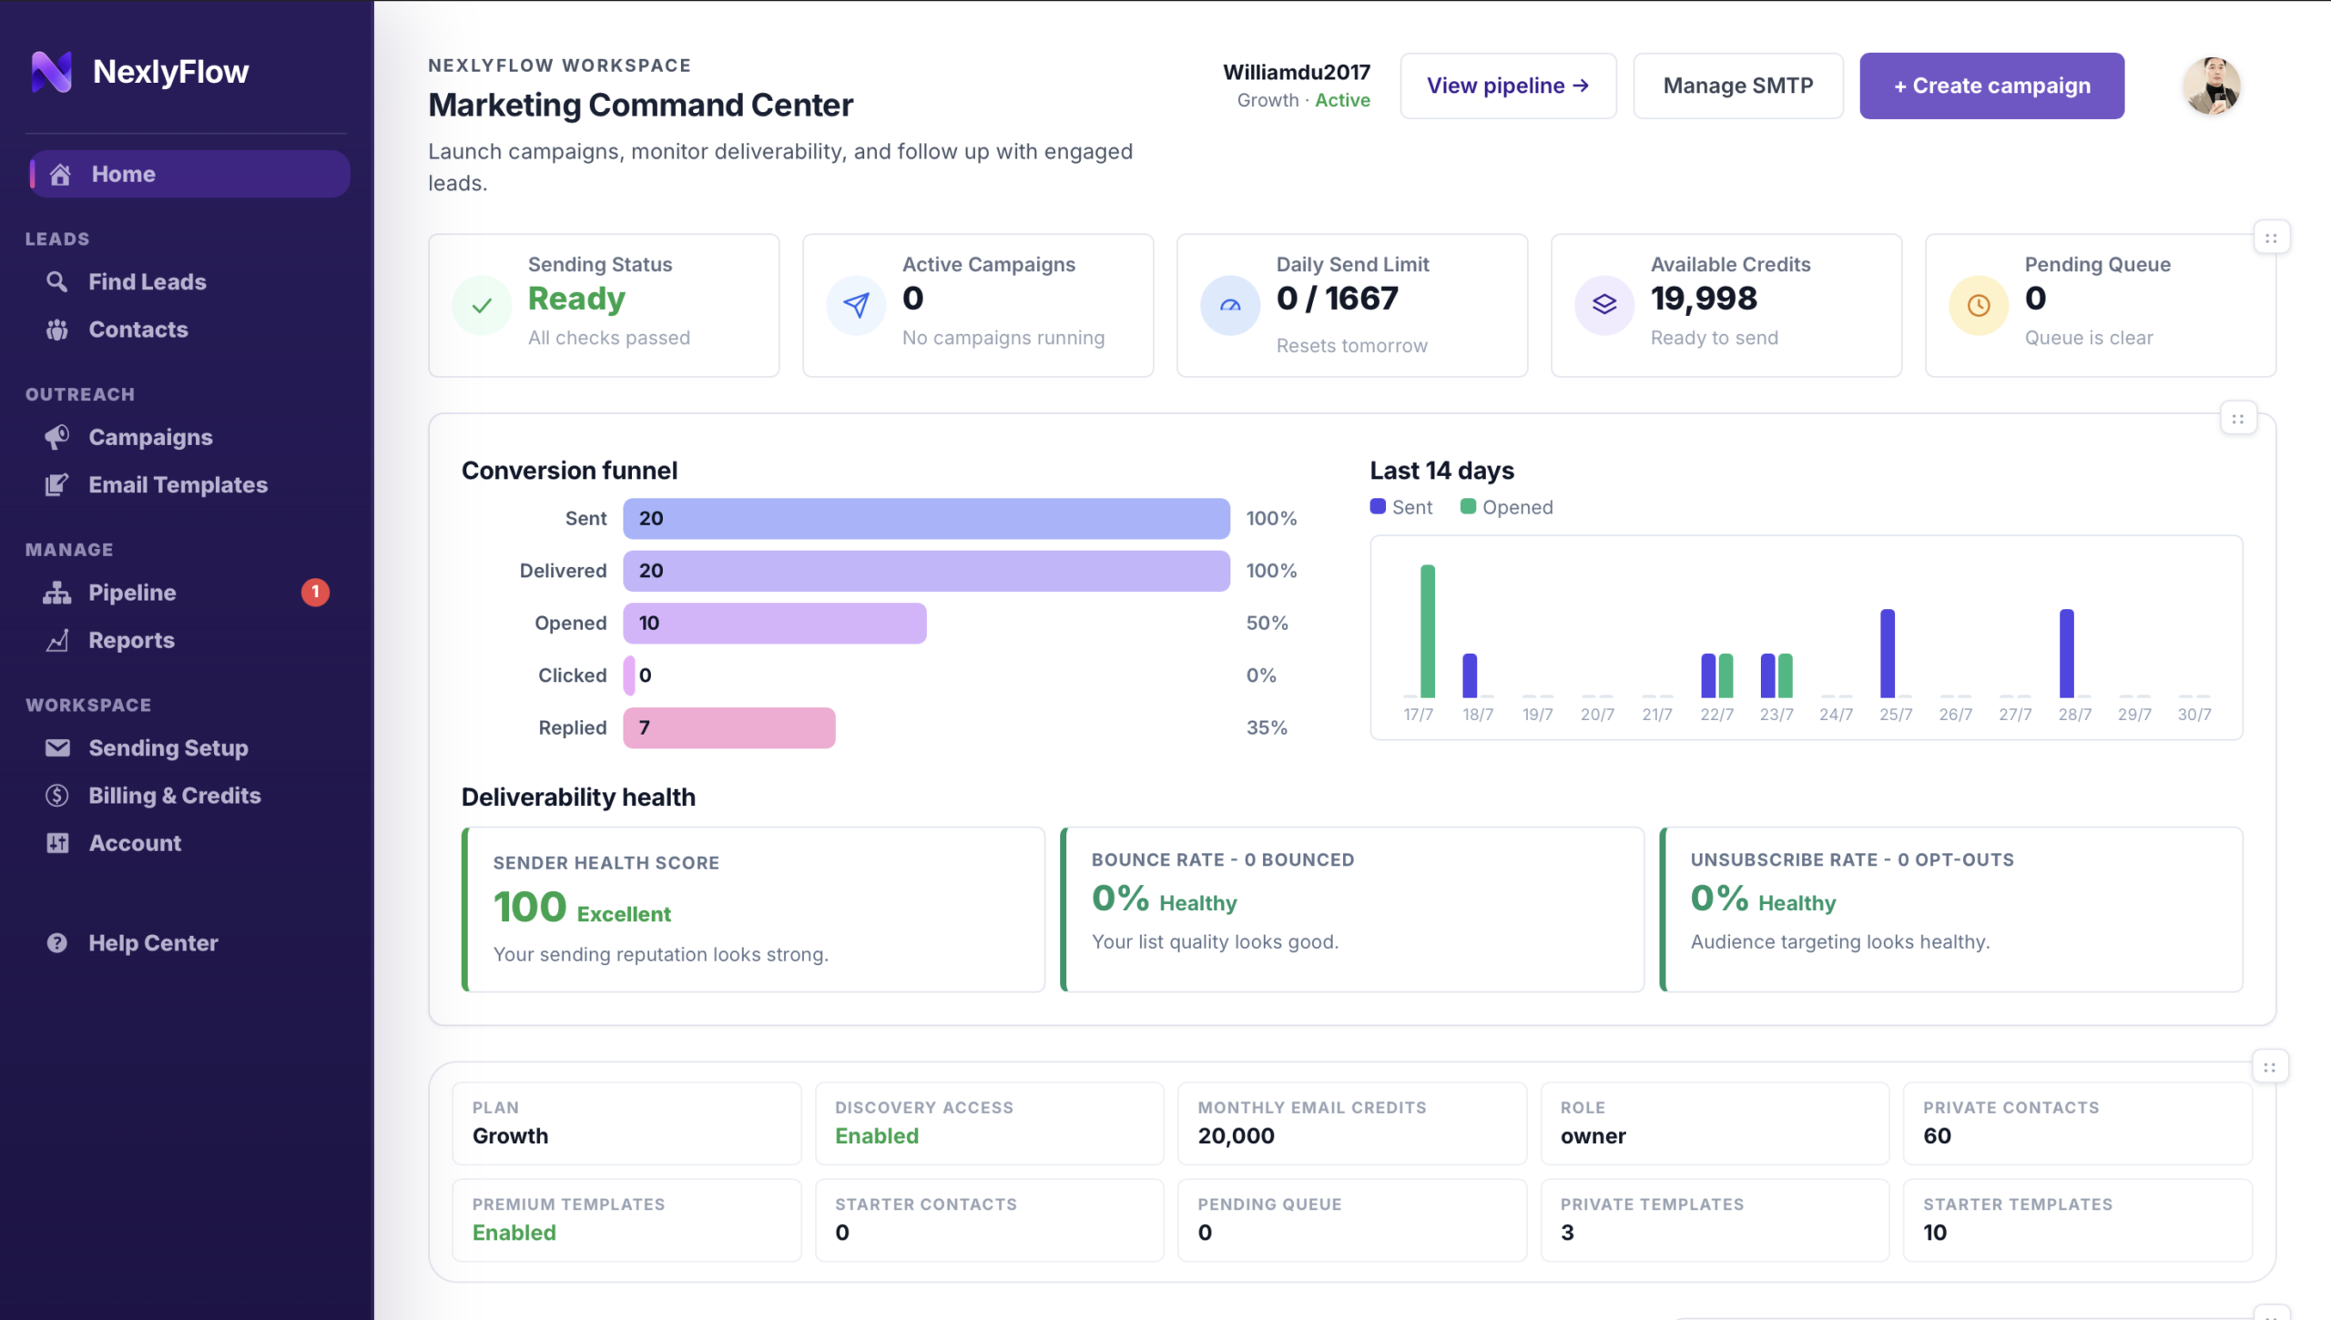The height and width of the screenshot is (1320, 2331).
Task: Click the Bounce Rate card
Action: 1352,909
